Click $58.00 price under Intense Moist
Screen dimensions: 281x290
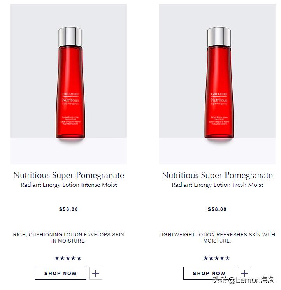coord(68,209)
